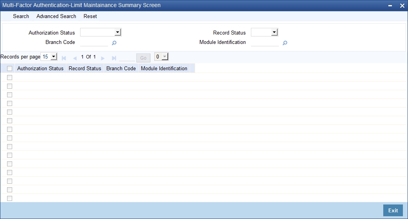Focus the Branch Code input field

click(x=94, y=42)
